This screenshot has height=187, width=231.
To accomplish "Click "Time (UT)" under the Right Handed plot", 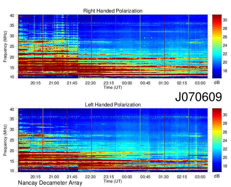I will coord(113,87).
